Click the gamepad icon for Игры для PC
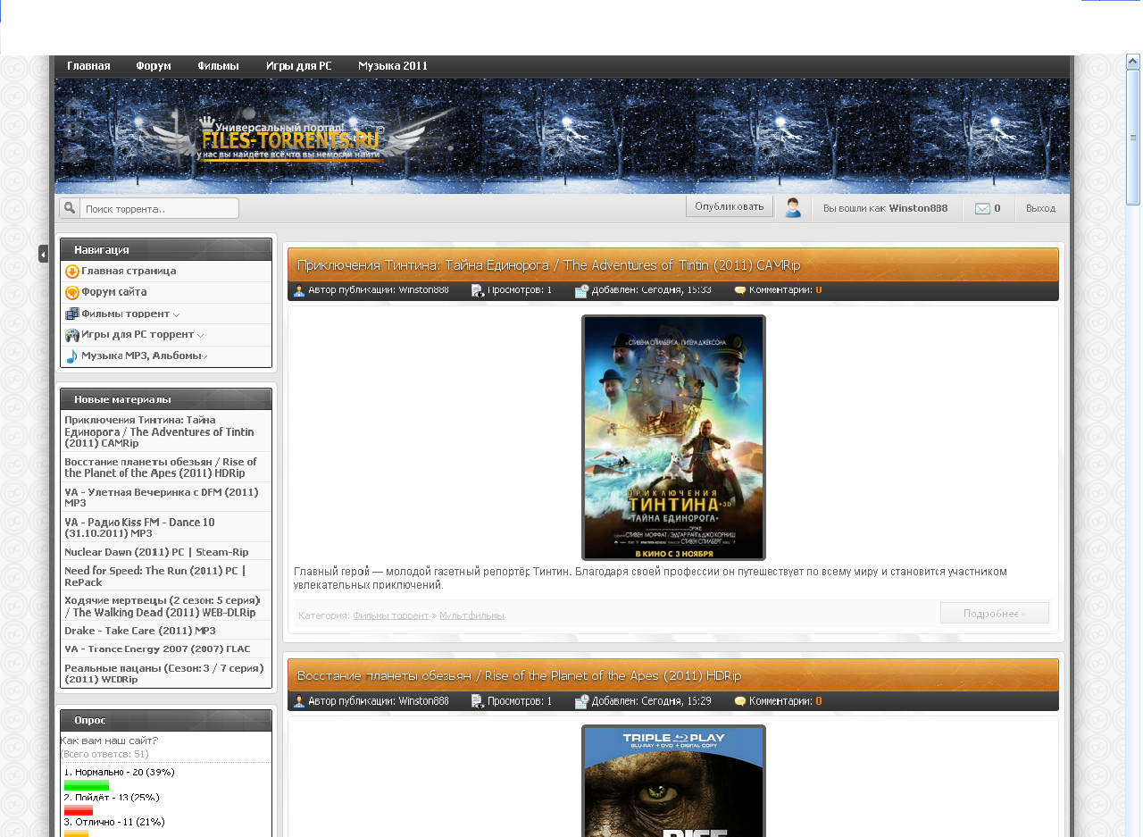 point(72,336)
